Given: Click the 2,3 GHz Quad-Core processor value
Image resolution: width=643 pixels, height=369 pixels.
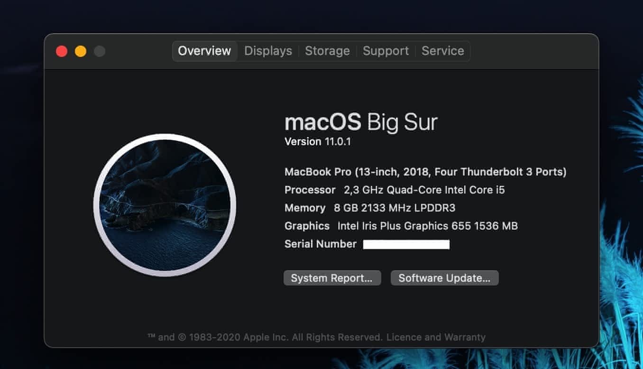Looking at the screenshot, I should pyautogui.click(x=424, y=190).
